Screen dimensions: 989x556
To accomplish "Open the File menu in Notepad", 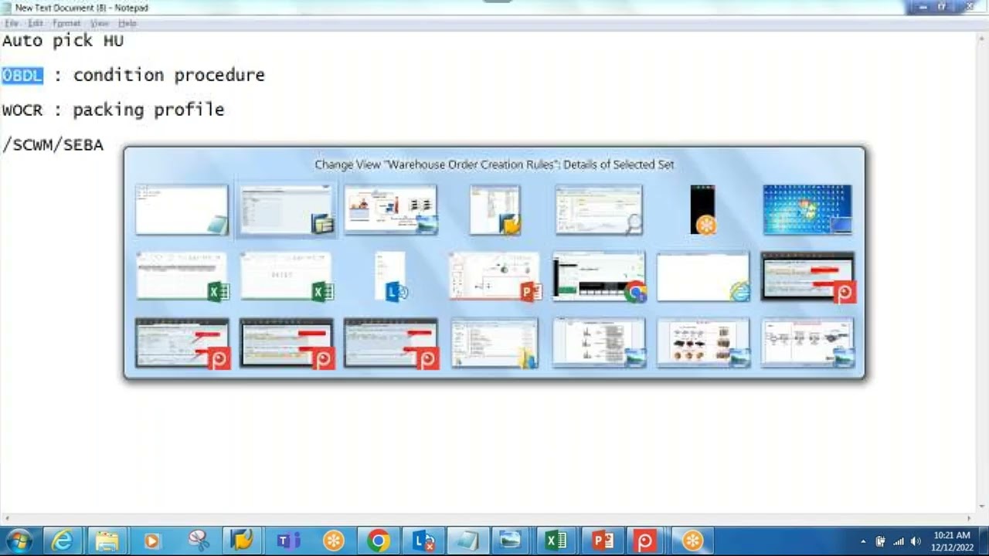I will pos(12,24).
